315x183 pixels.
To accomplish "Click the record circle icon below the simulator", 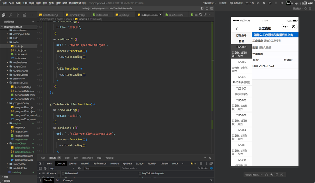I will click(272, 175).
